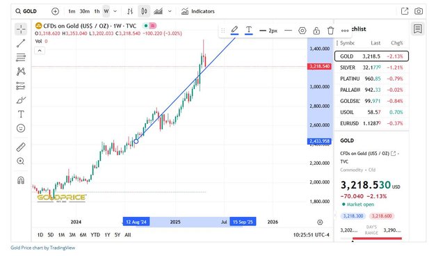This screenshot has height=256, width=445.
Task: Lock the drawing with padlock icon
Action: tap(316, 31)
